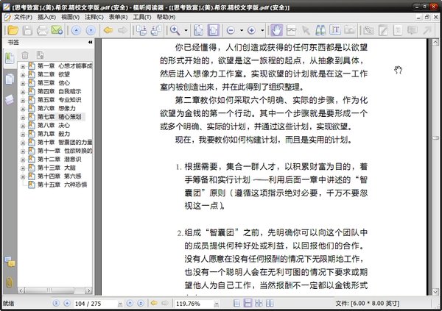Click the First Page button in status bar

click(x=56, y=303)
